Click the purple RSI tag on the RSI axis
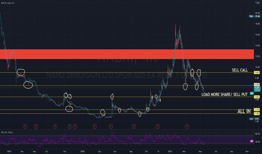The height and width of the screenshot is (154, 262). click(x=252, y=141)
